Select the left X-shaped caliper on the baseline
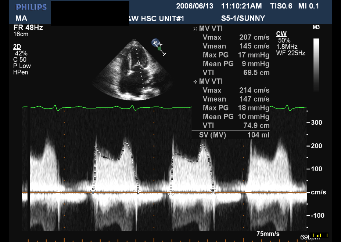The width and height of the screenshot is (341, 242). pos(170,191)
